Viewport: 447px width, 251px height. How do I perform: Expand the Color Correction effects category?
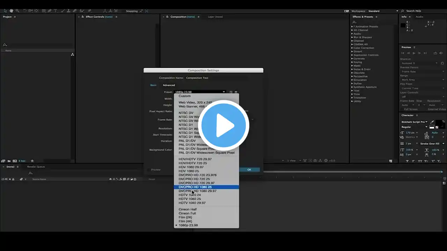click(x=352, y=48)
